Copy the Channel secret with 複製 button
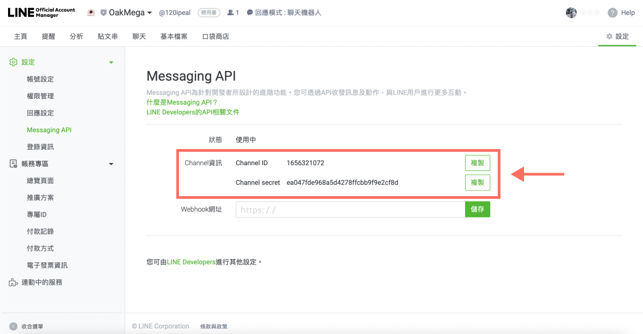 tap(477, 183)
